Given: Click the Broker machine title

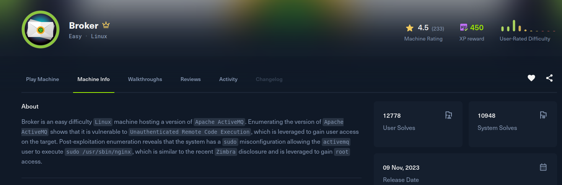Looking at the screenshot, I should click(84, 26).
